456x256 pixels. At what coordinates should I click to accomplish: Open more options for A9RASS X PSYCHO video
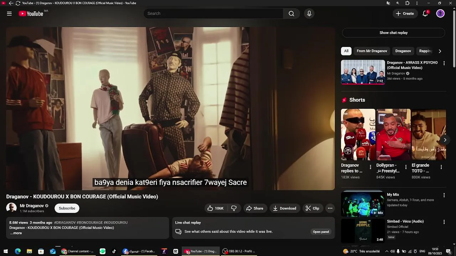click(x=444, y=63)
